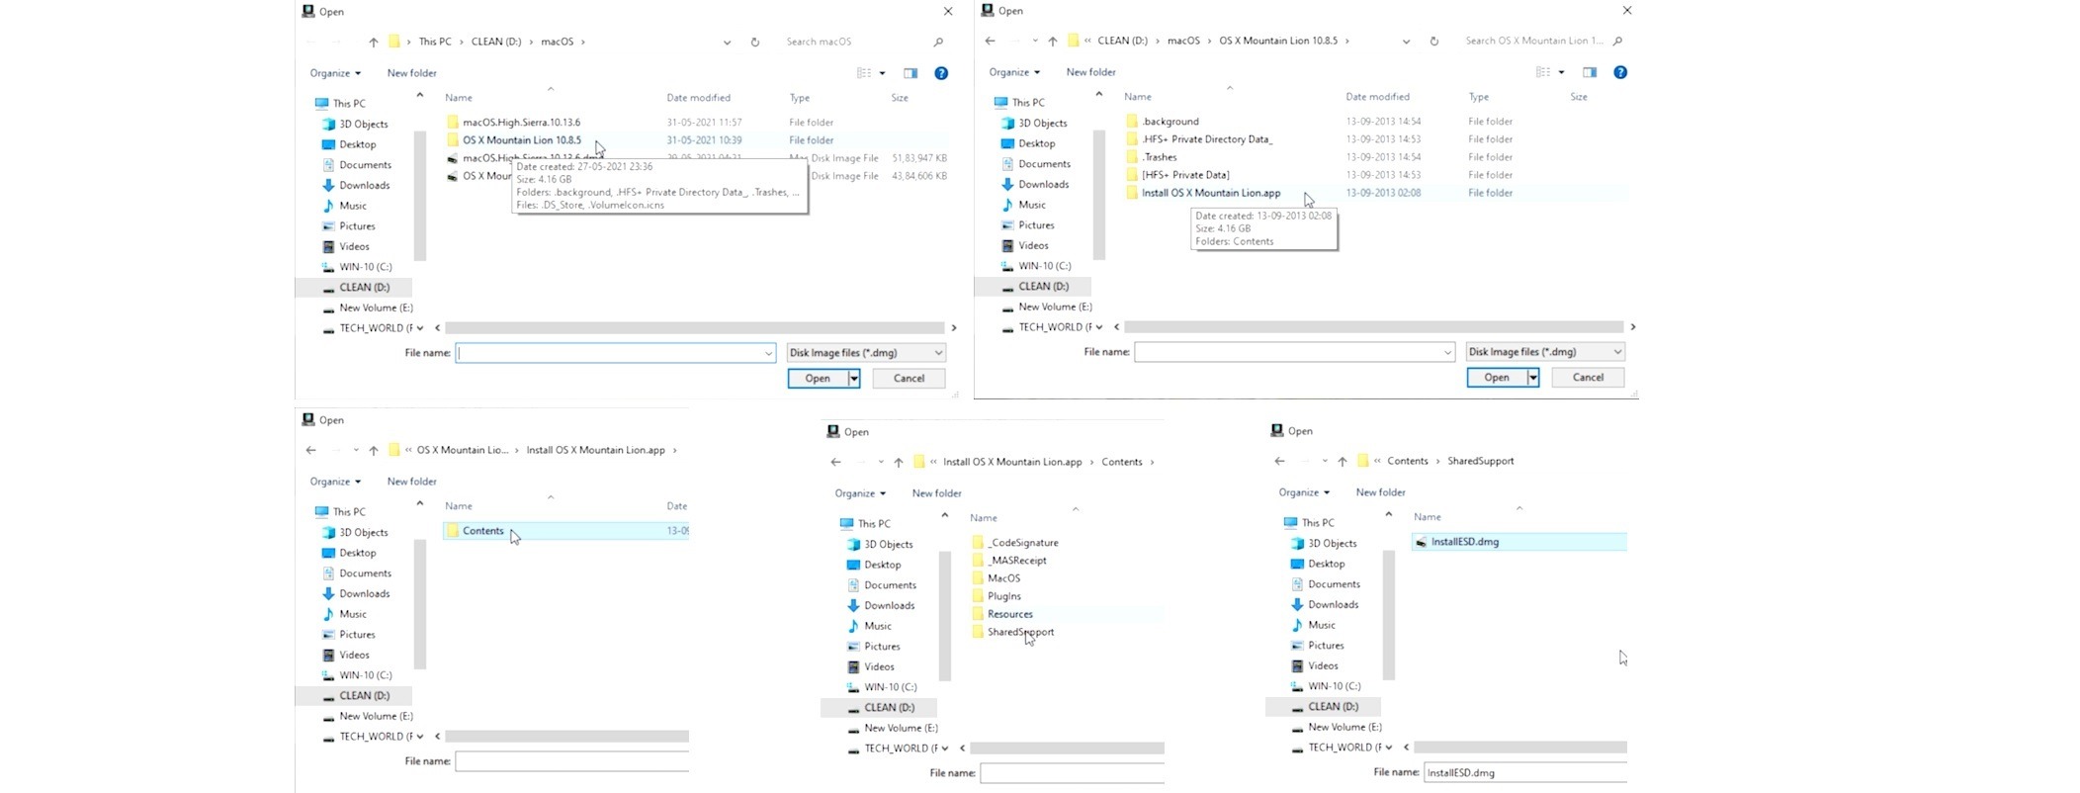The width and height of the screenshot is (2080, 793).
Task: Click the File name field in the macOS folder dialog
Action: [x=615, y=353]
